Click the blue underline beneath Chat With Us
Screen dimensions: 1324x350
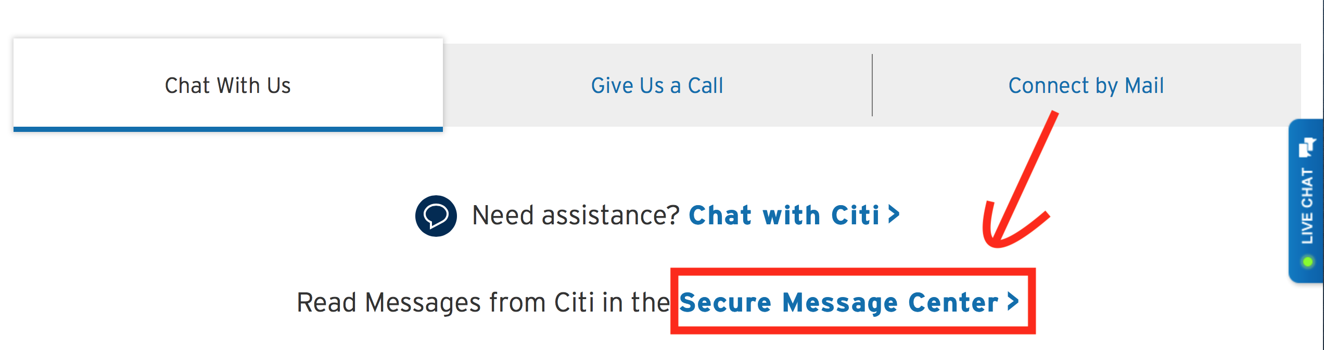point(227,129)
